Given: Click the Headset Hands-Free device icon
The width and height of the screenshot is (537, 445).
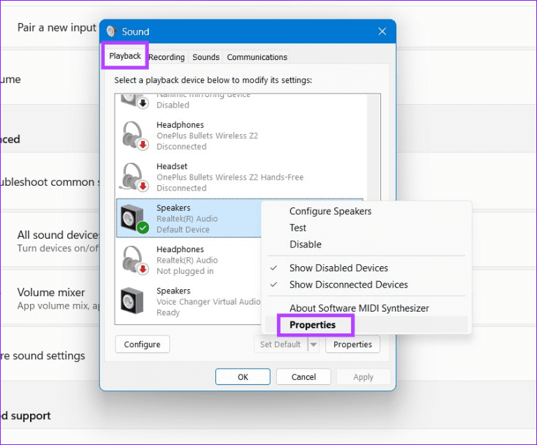Looking at the screenshot, I should coord(134,177).
